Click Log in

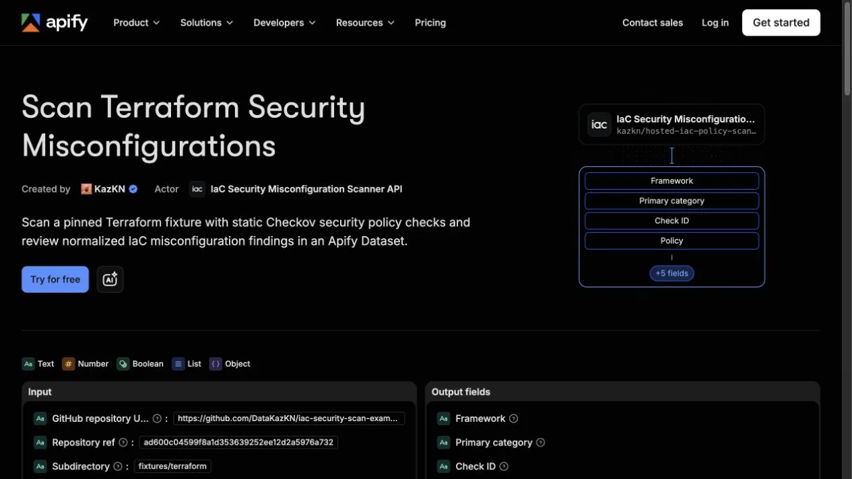pos(715,22)
